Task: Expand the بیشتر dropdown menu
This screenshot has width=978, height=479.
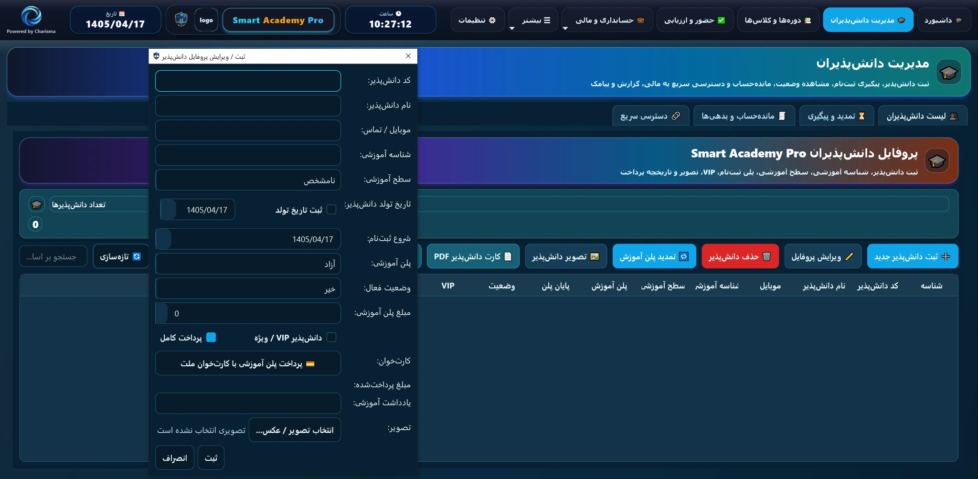Action: point(533,20)
